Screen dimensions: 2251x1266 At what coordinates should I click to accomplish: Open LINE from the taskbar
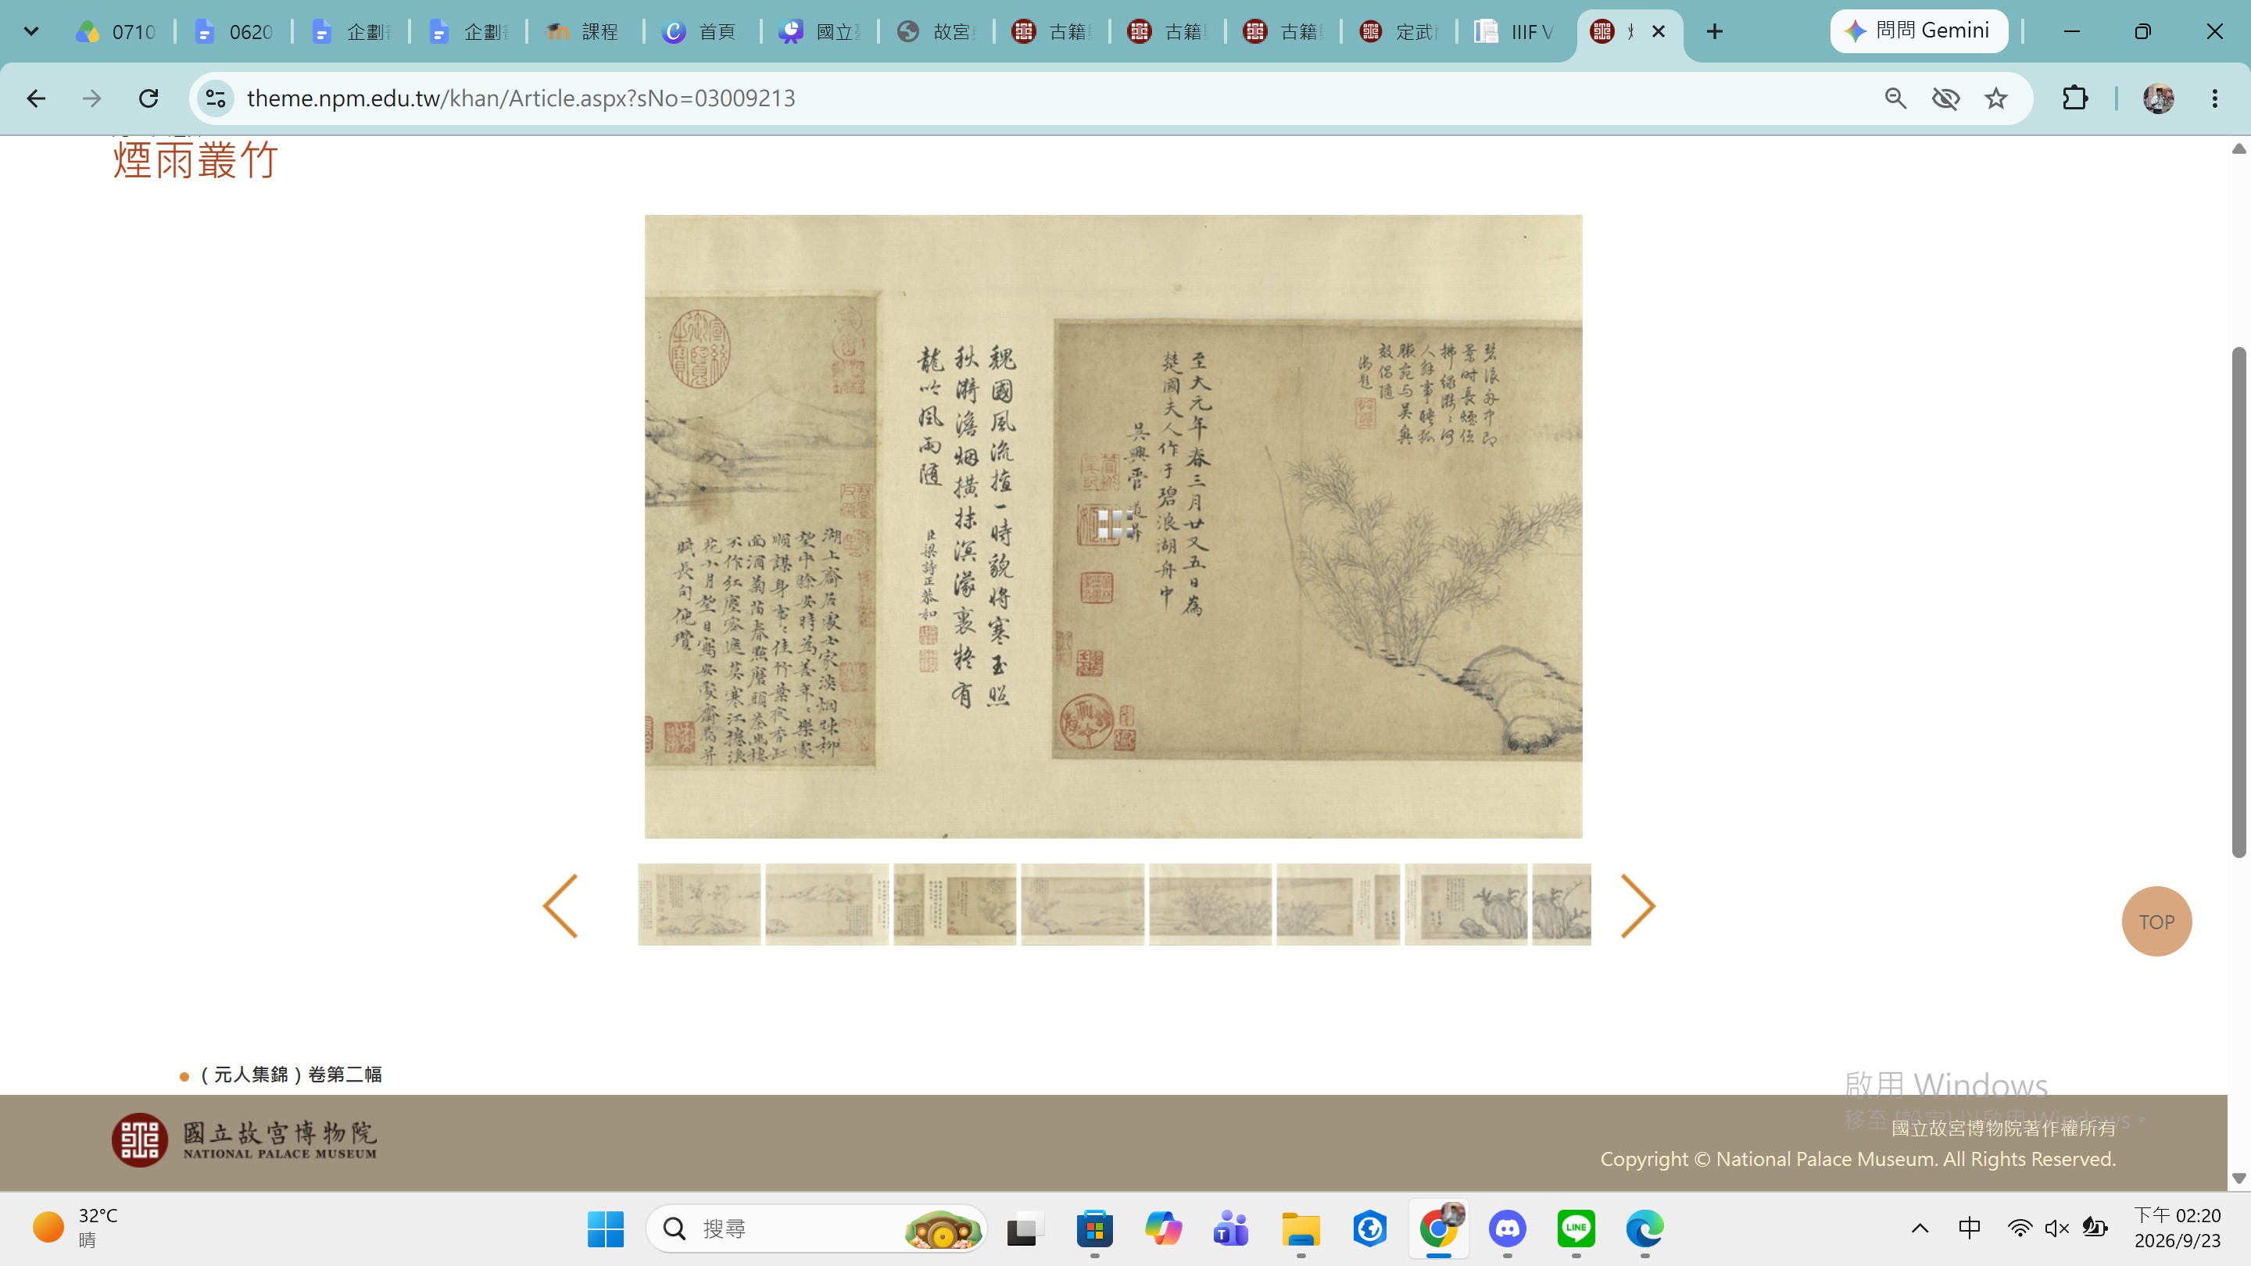(1576, 1228)
